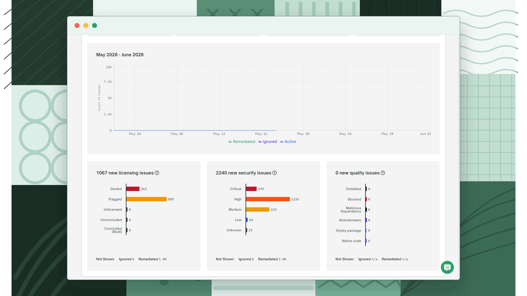Open help icon beside new quality issues
Screen dimensions: 527x296
[383, 173]
